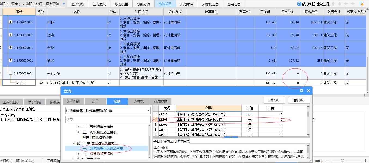Open the 费用汇总 tab
This screenshot has width=369, height=163.
pos(234,4)
